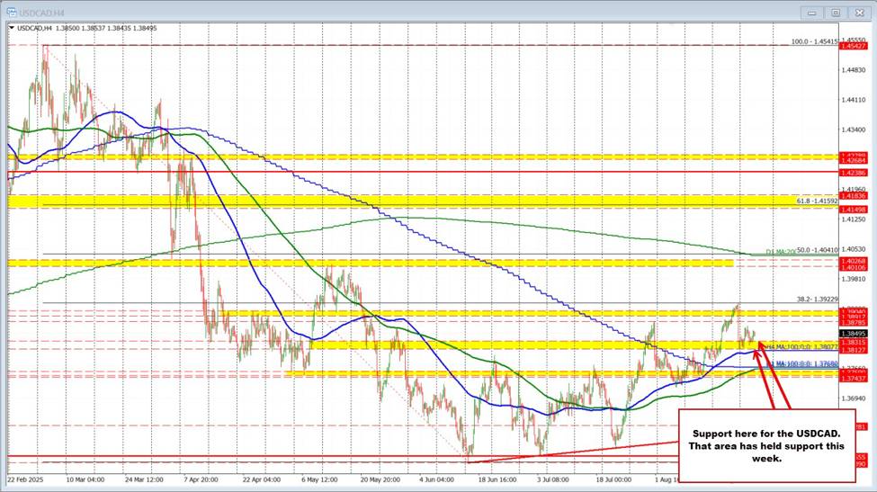Select the current price label 1.38495

click(x=851, y=333)
